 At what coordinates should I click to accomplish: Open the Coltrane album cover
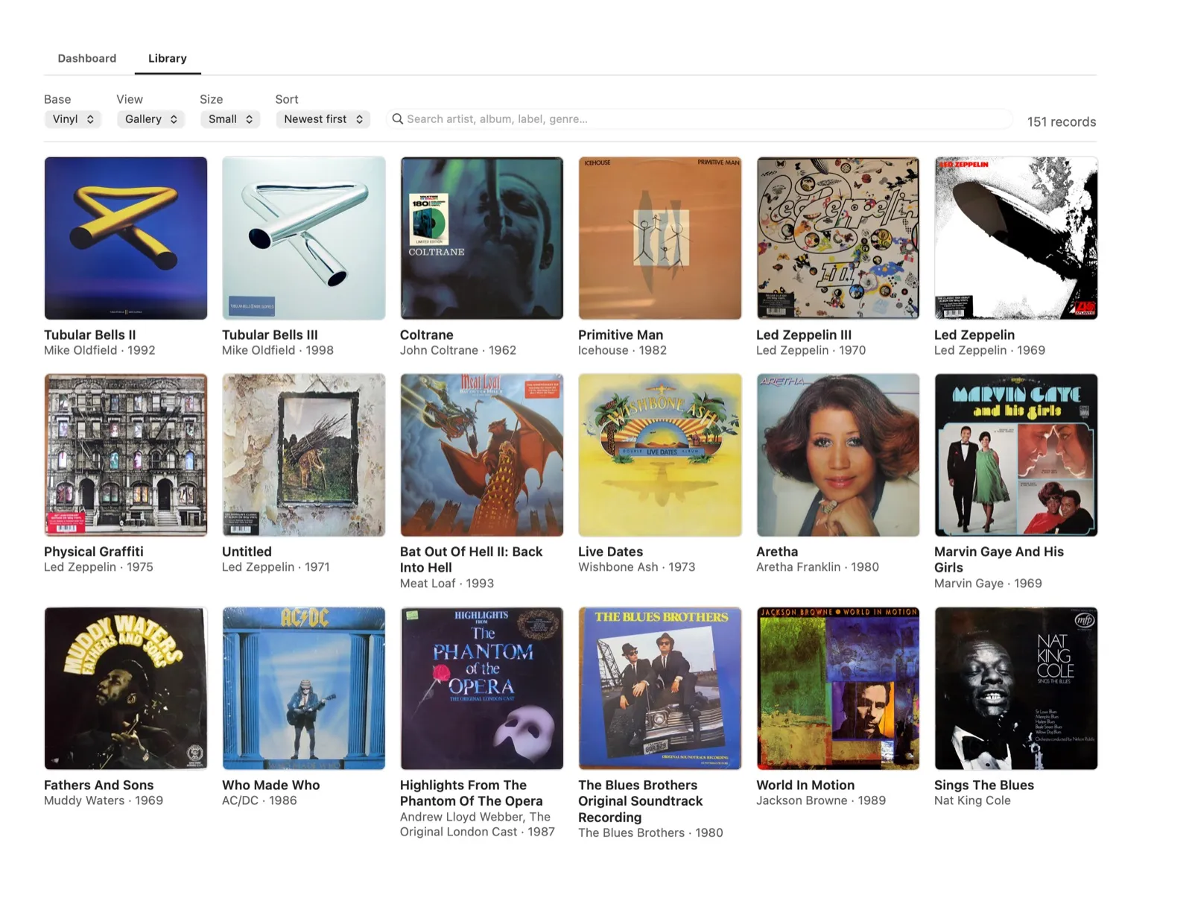[x=482, y=238]
